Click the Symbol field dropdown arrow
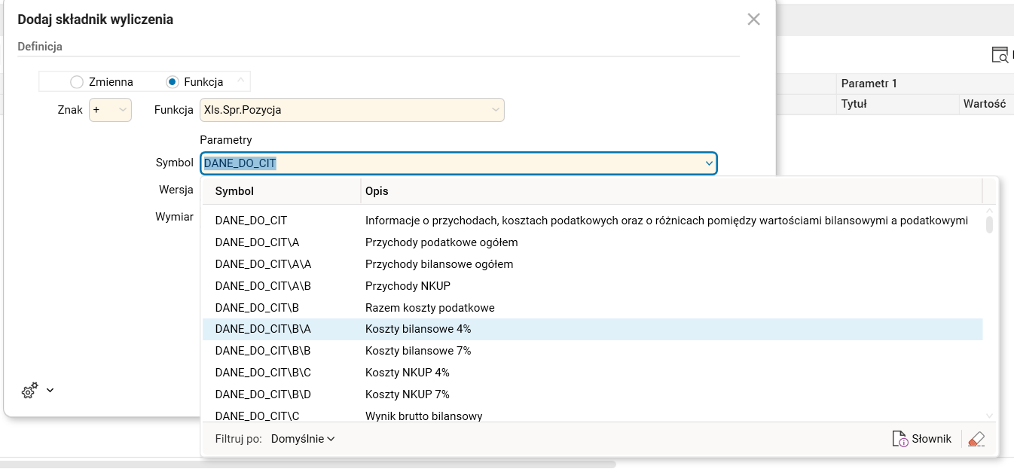The height and width of the screenshot is (472, 1014). click(x=707, y=162)
